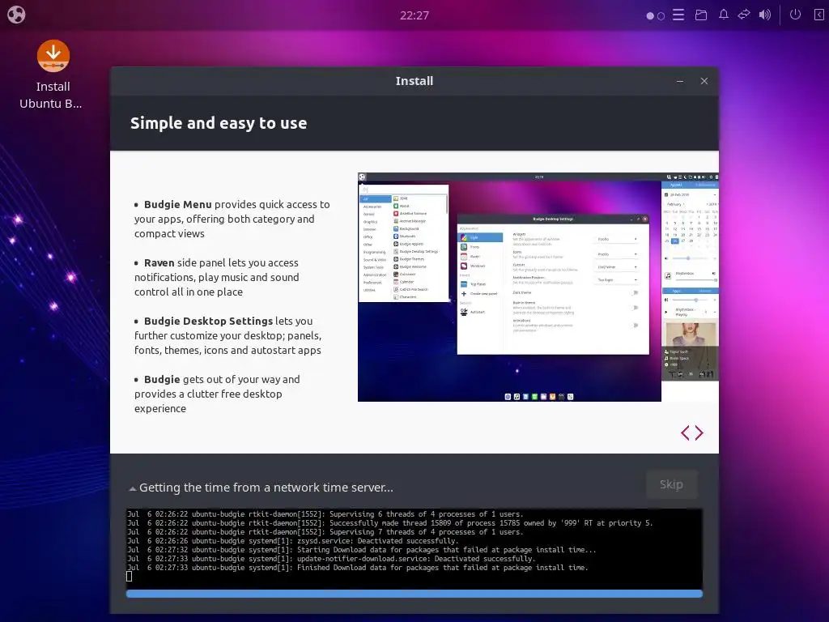Click 'provides a clutter free desktop' text

tap(208, 394)
